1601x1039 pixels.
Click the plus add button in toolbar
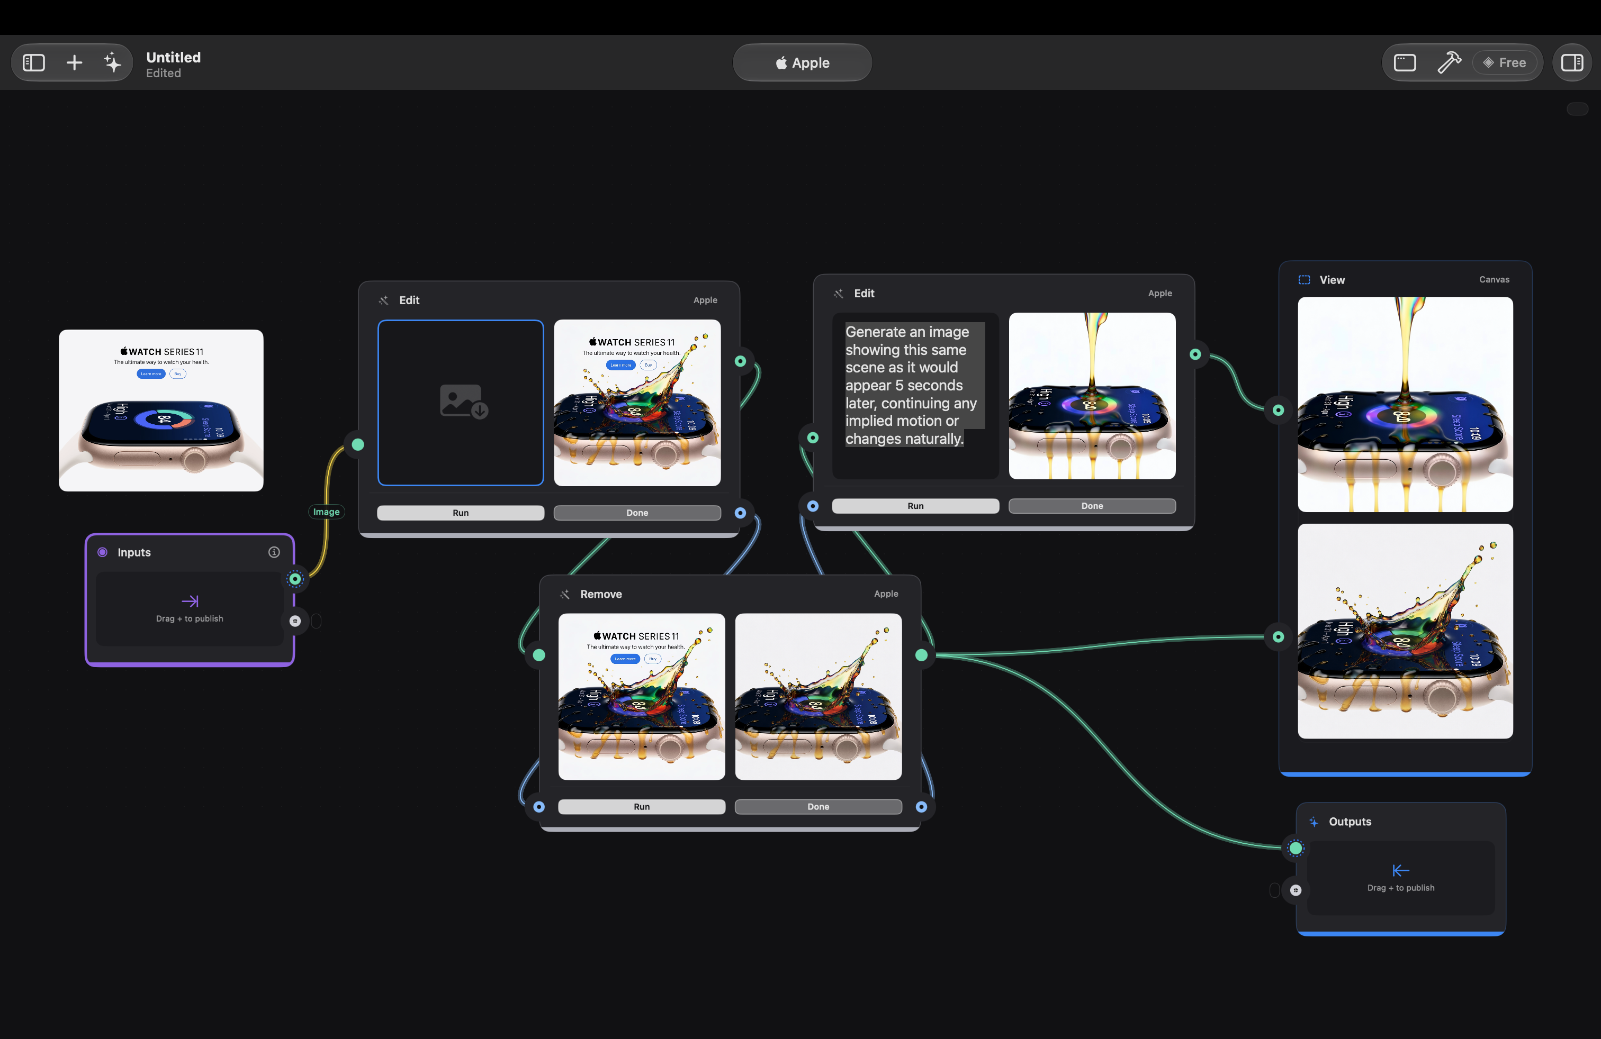(x=75, y=62)
